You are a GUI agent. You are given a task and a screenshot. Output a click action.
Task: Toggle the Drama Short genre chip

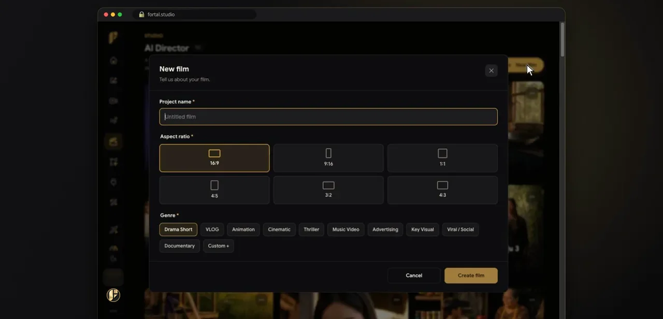[178, 229]
